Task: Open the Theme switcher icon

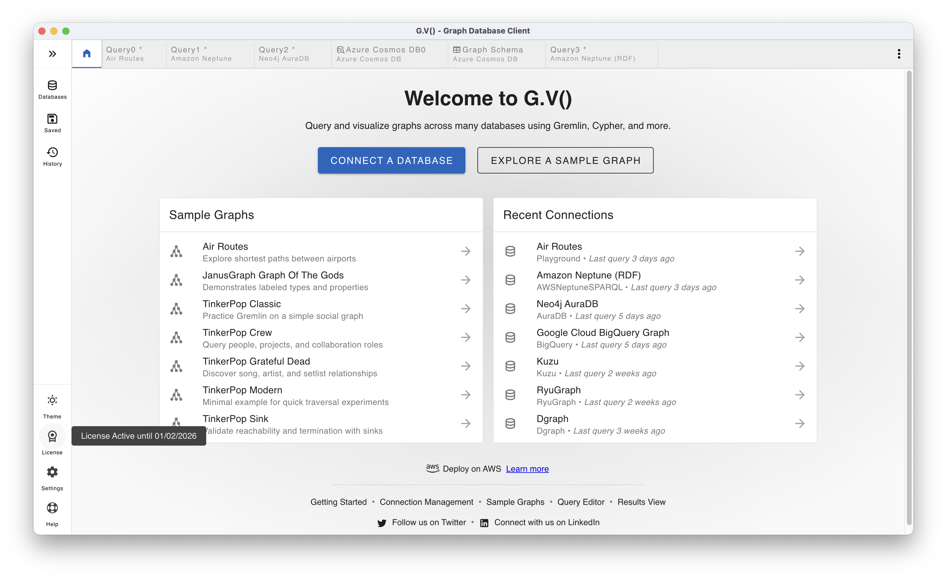Action: pos(52,400)
